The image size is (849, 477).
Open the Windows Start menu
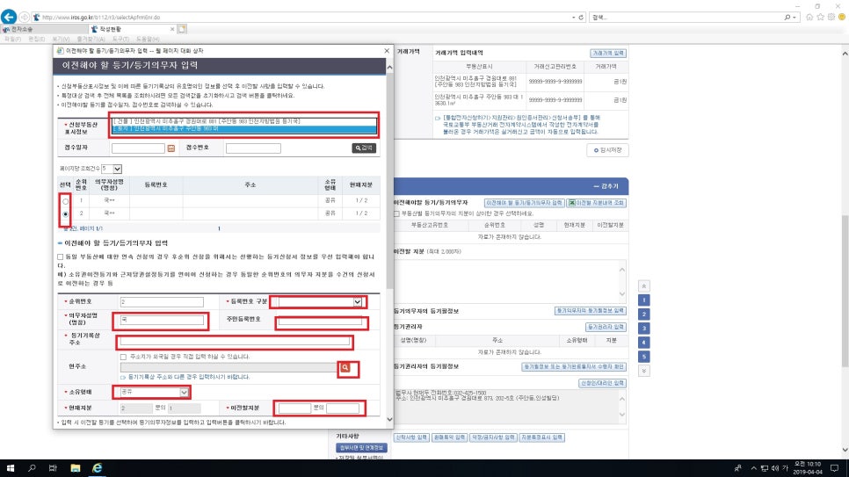pyautogui.click(x=10, y=468)
